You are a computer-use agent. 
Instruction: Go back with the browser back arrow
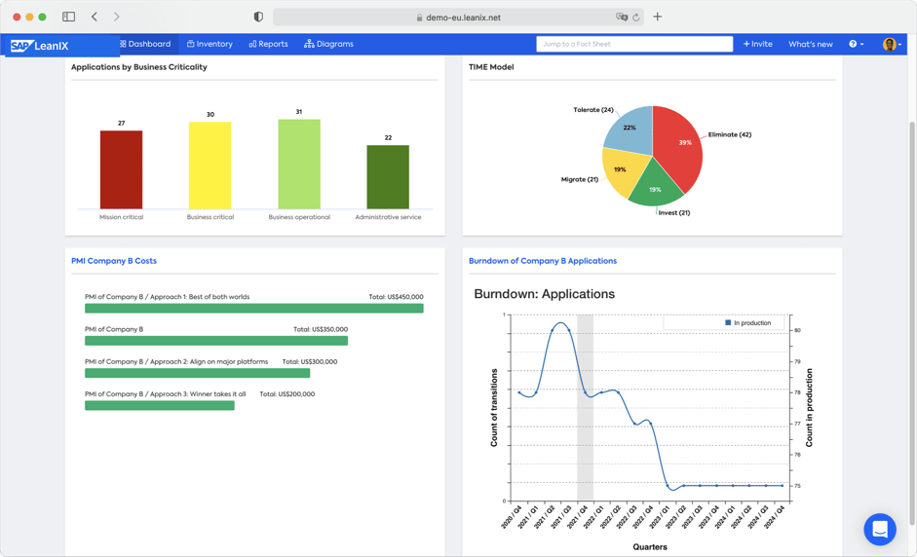pyautogui.click(x=95, y=17)
